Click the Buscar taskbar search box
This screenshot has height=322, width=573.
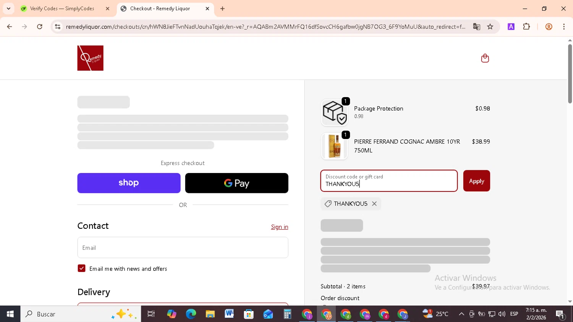[x=81, y=314]
